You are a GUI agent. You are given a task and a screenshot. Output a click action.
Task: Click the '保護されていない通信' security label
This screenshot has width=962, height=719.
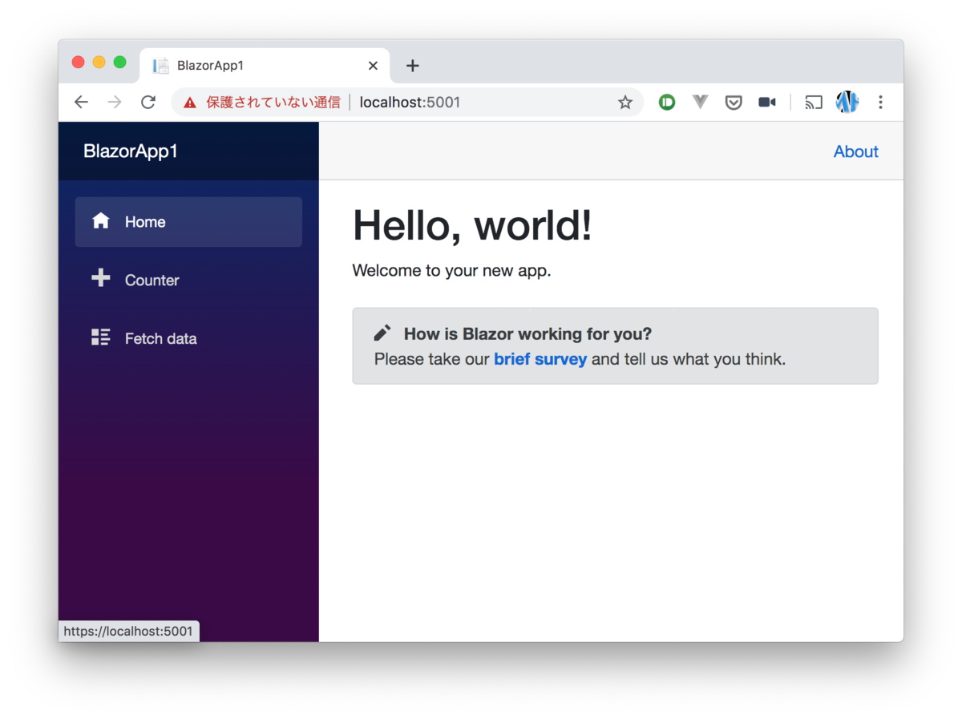click(x=273, y=103)
